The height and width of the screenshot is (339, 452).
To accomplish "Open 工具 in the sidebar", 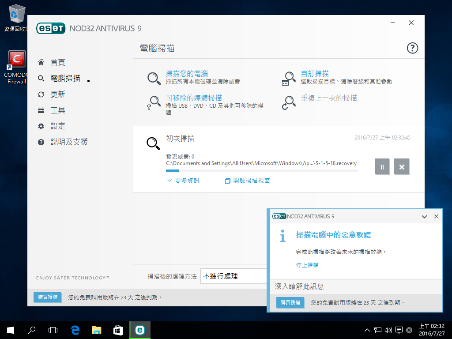I will pyautogui.click(x=58, y=110).
